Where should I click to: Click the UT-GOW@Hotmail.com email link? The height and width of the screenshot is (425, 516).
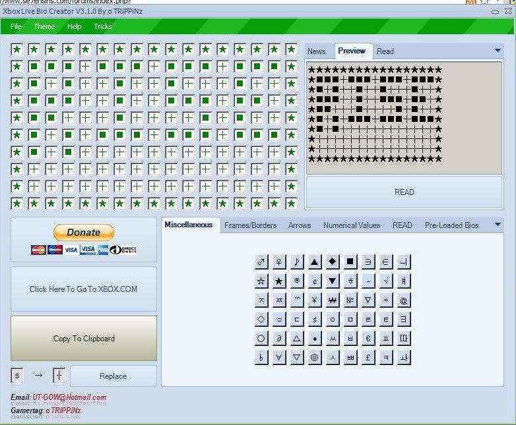(69, 397)
